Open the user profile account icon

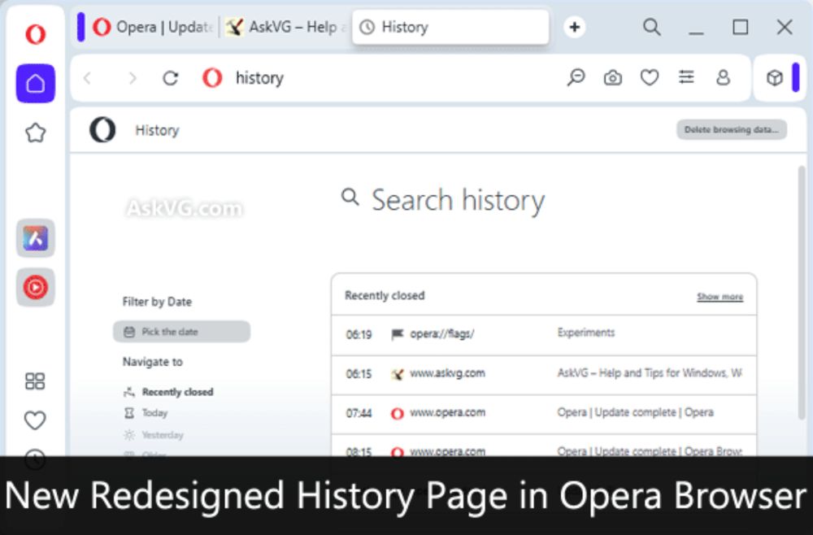[x=723, y=78]
